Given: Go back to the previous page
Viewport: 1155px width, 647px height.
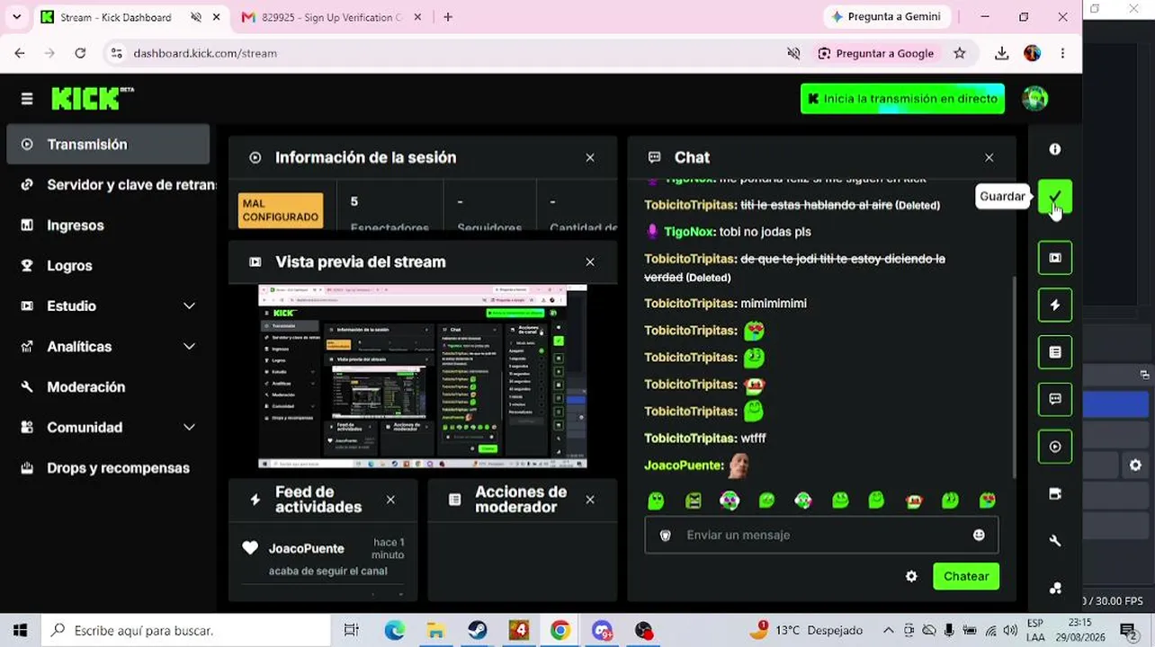Looking at the screenshot, I should [20, 53].
